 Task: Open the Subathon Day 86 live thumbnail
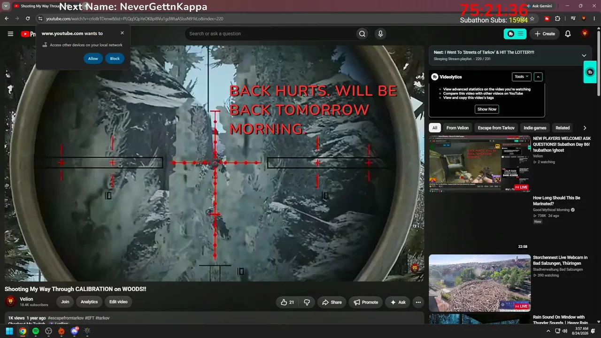[x=479, y=164]
